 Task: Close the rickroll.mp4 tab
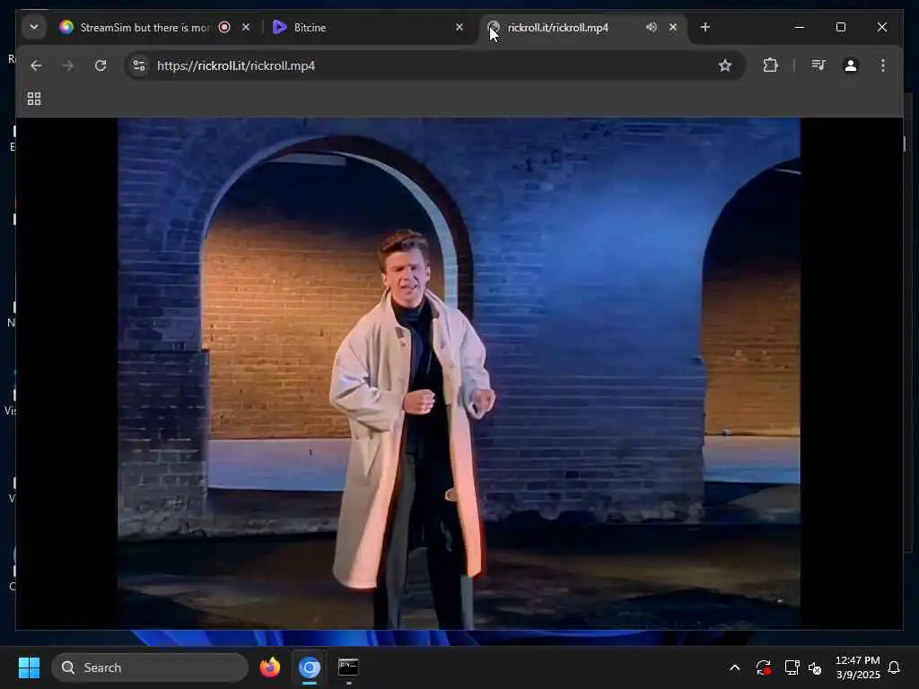tap(673, 27)
